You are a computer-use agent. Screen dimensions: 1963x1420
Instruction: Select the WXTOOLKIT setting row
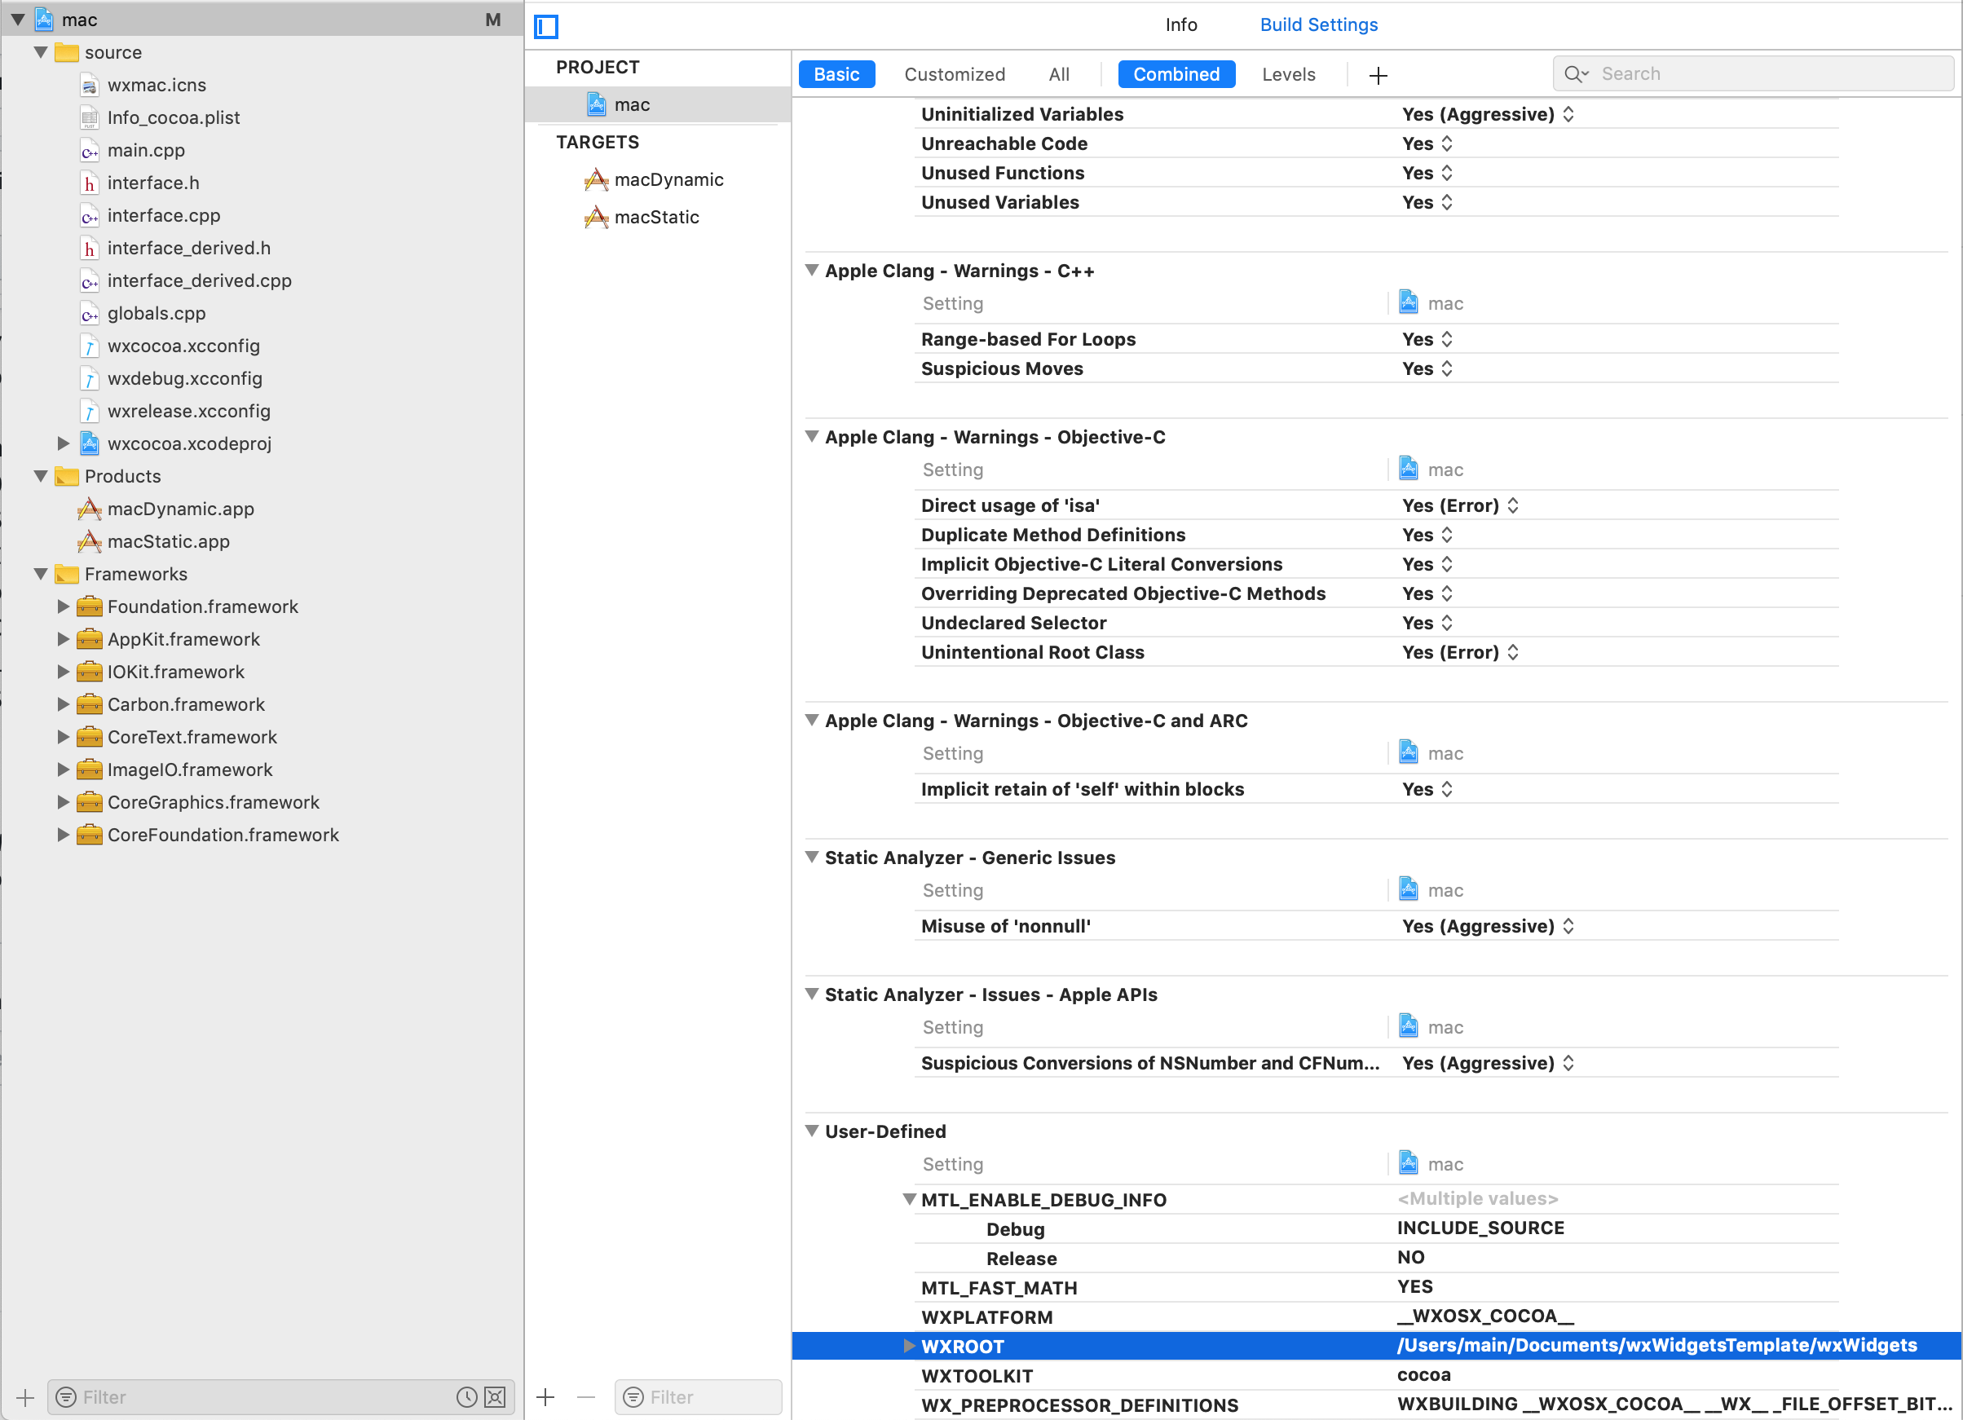click(1376, 1375)
